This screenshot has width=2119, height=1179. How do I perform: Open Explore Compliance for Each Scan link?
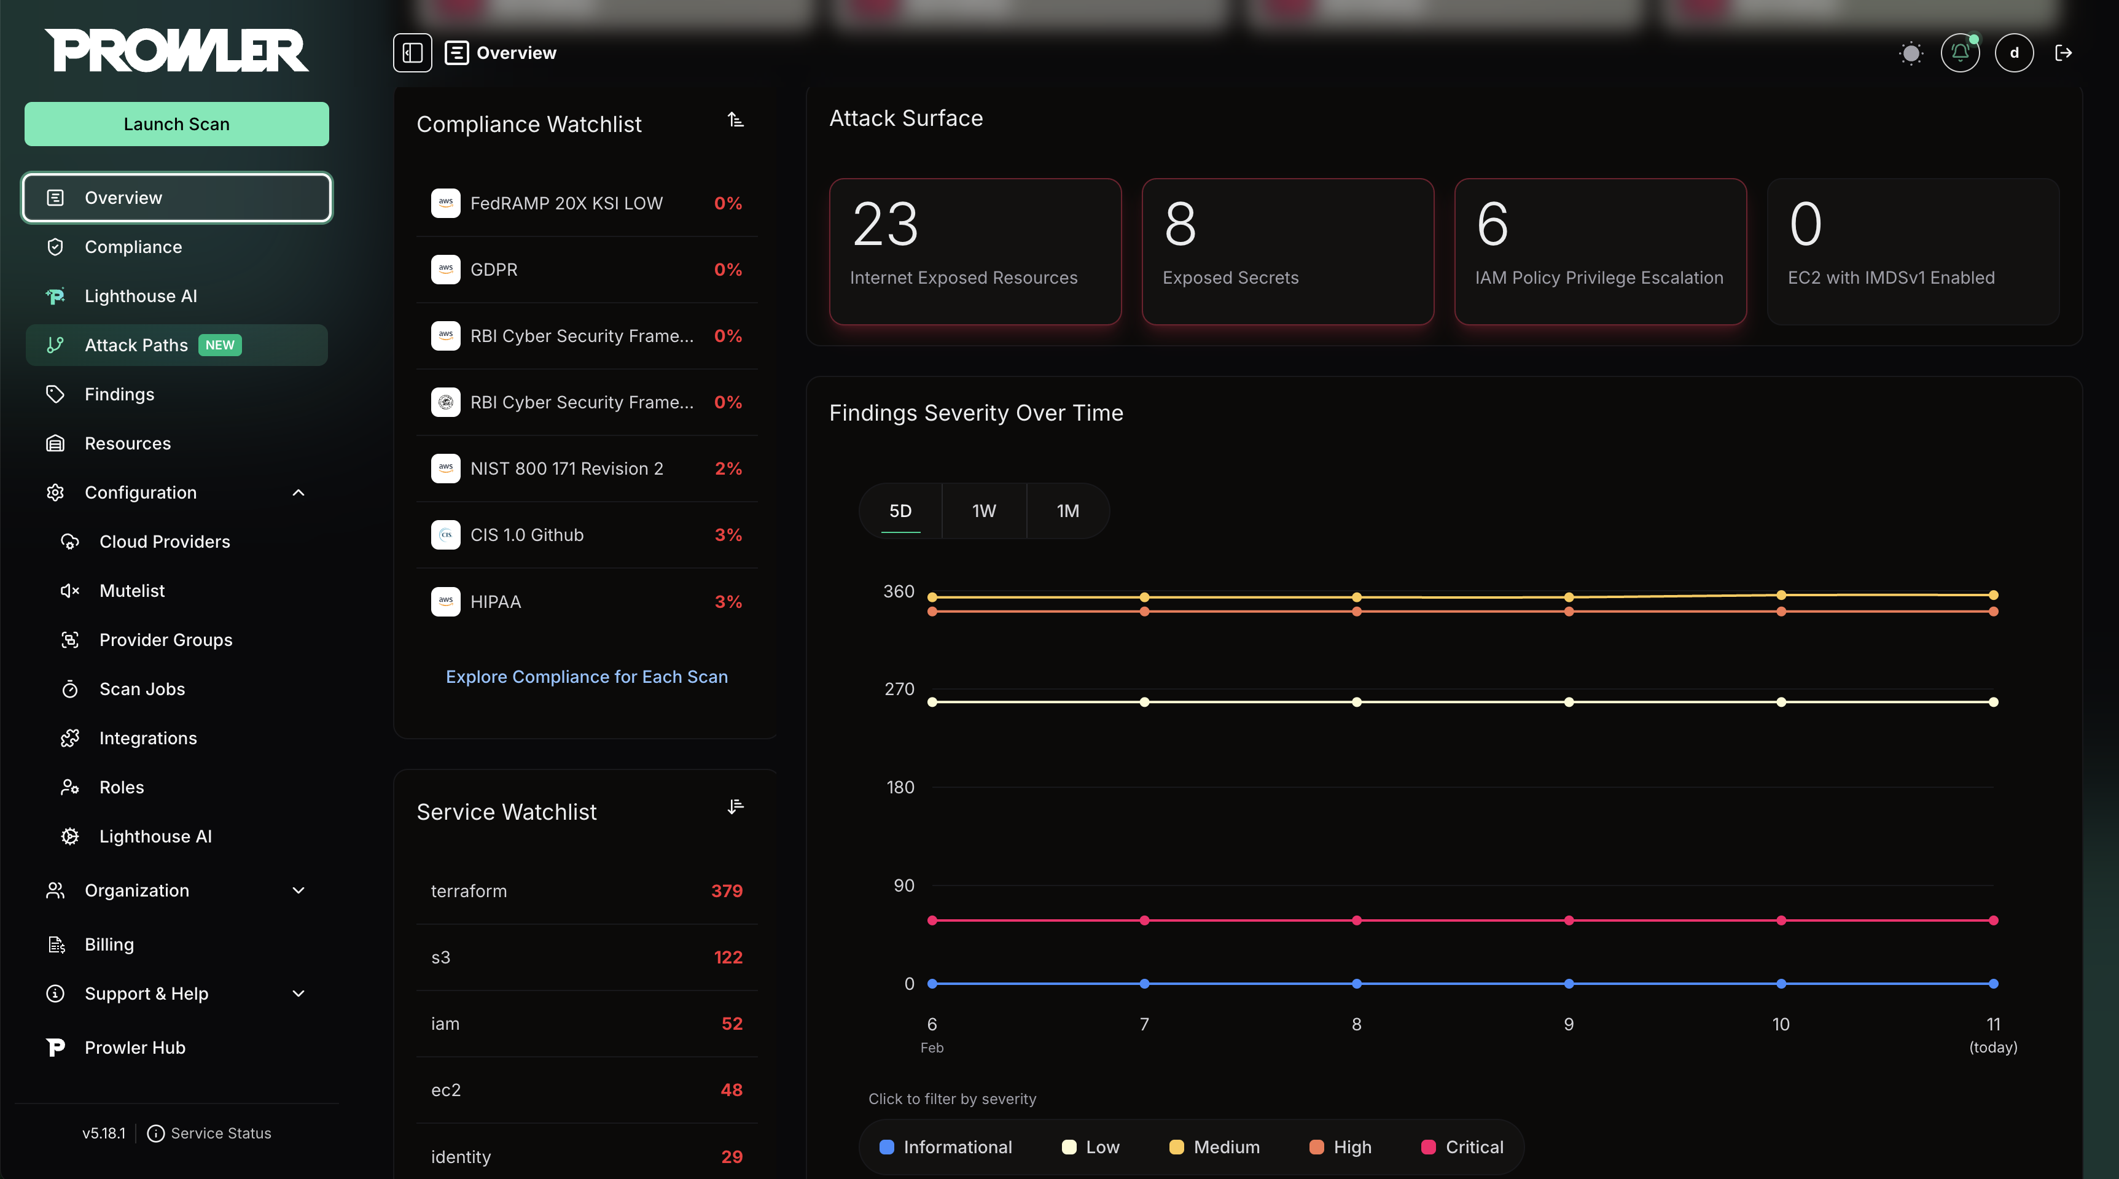(587, 677)
